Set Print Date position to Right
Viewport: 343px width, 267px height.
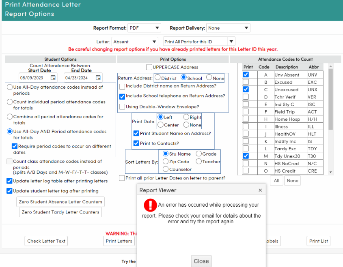click(186, 117)
